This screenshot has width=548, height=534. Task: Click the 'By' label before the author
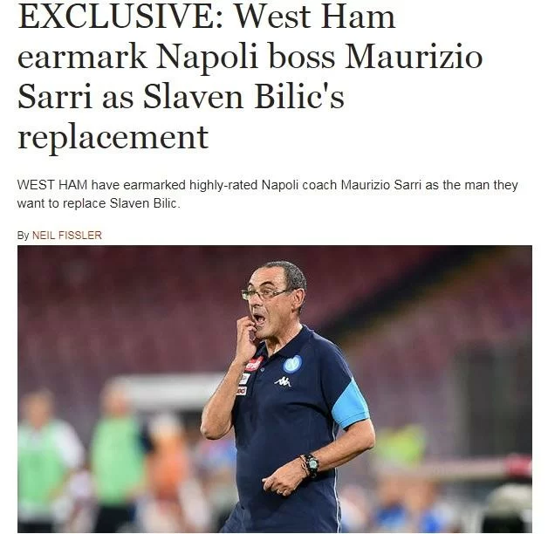[x=23, y=236]
